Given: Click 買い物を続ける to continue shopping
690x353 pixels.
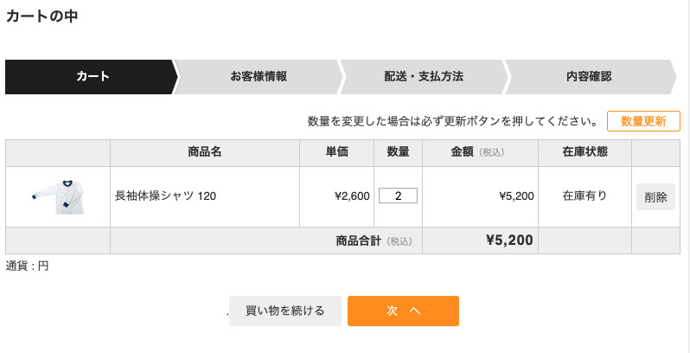Looking at the screenshot, I should point(285,311).
